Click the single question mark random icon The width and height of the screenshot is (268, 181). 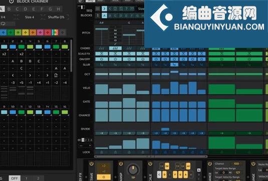127,8
